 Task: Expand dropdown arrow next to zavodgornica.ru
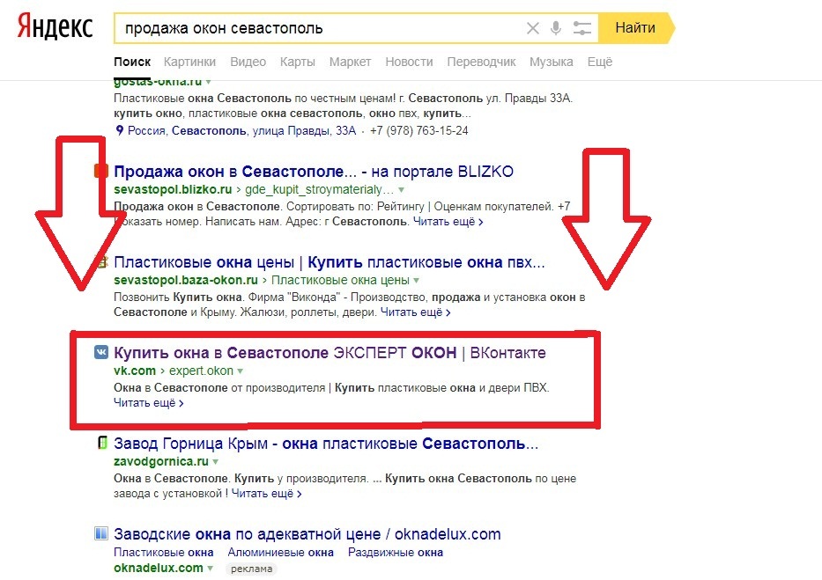click(216, 462)
